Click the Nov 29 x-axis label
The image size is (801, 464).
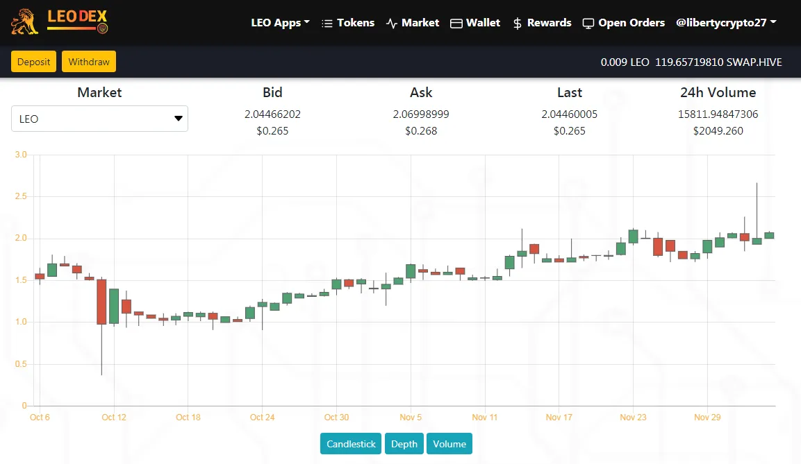point(707,417)
